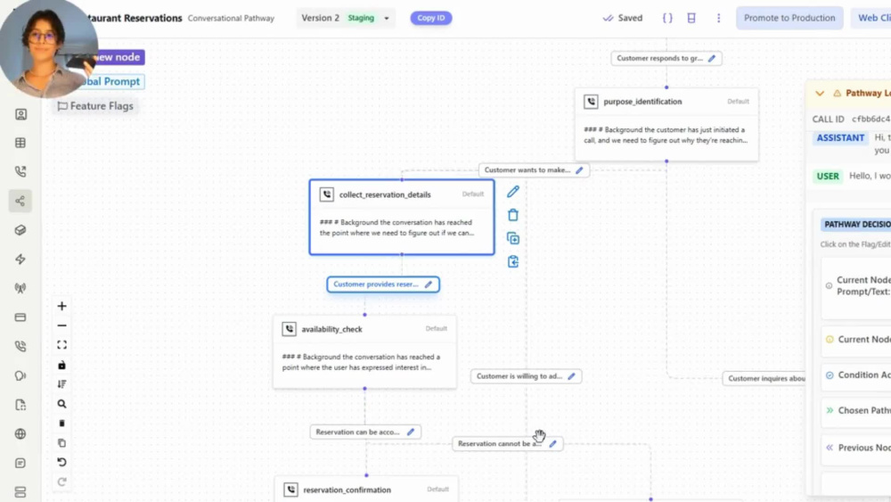The width and height of the screenshot is (891, 502).
Task: Click the redo arrow icon
Action: [62, 482]
